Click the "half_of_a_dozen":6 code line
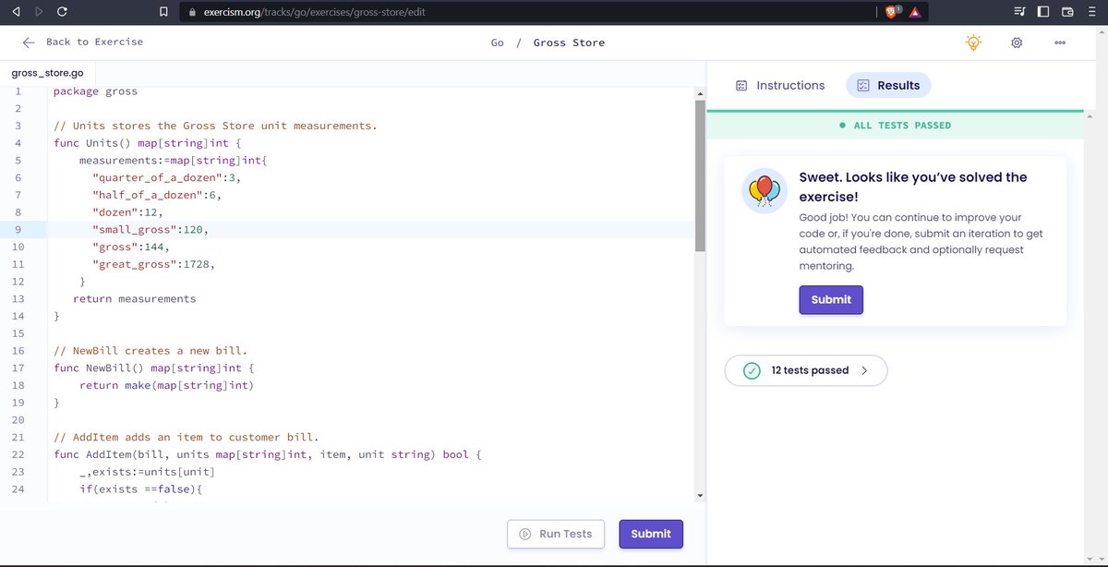The image size is (1108, 567). 157,195
